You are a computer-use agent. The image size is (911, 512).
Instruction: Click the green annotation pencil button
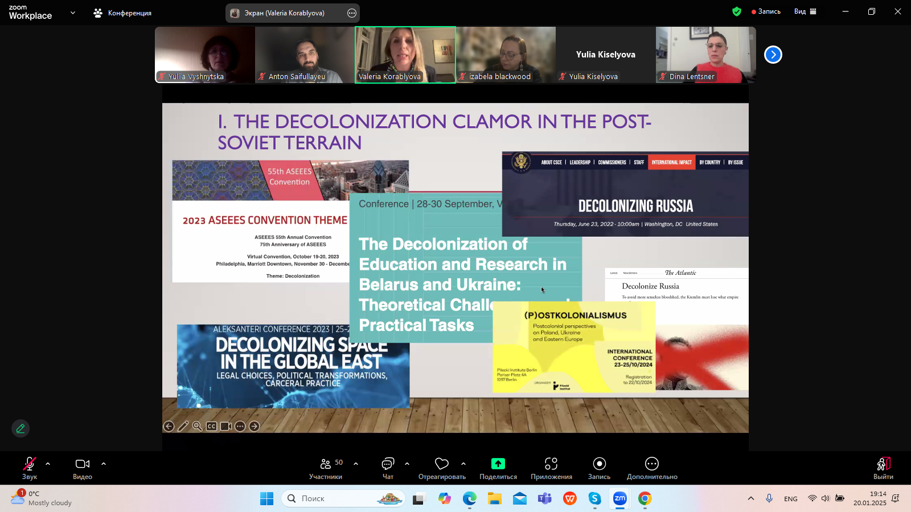click(x=20, y=428)
